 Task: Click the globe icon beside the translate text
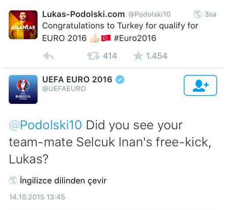pyautogui.click(x=13, y=180)
